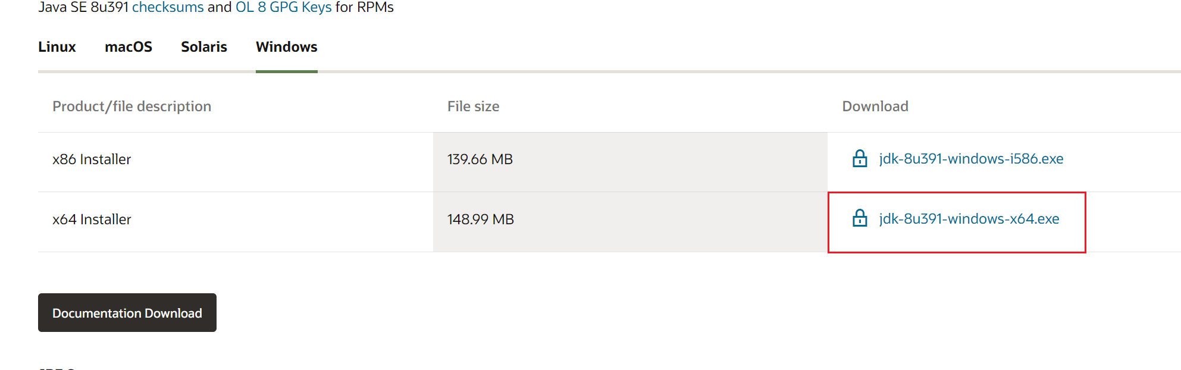Click the Product/file description column header
Screen dimensions: 1181x370
point(132,106)
